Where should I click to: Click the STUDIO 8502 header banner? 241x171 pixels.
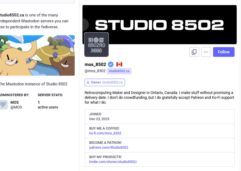pos(160,25)
